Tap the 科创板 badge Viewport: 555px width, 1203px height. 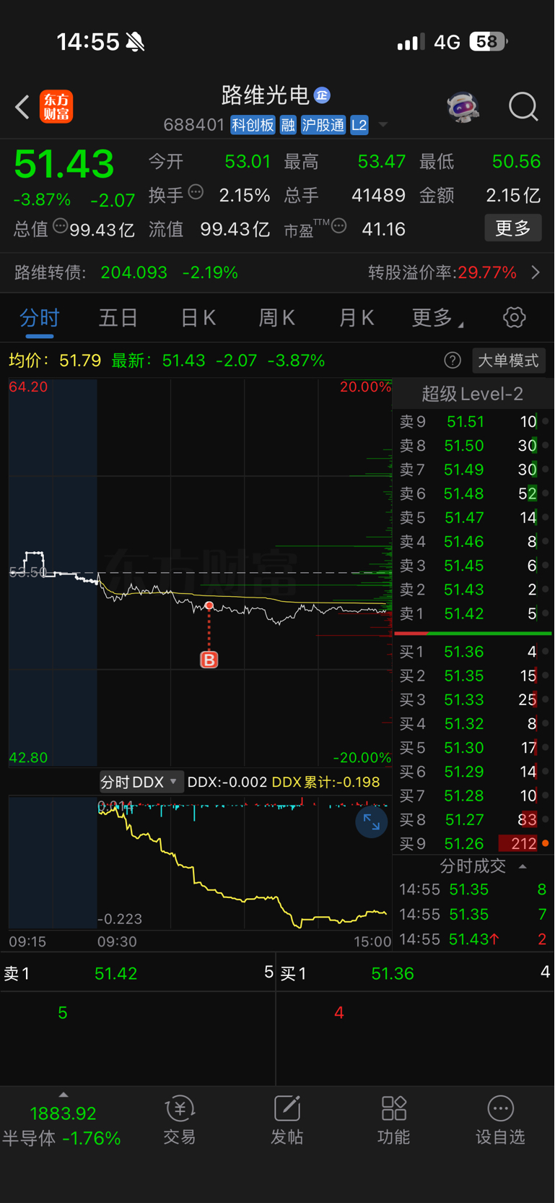click(253, 125)
